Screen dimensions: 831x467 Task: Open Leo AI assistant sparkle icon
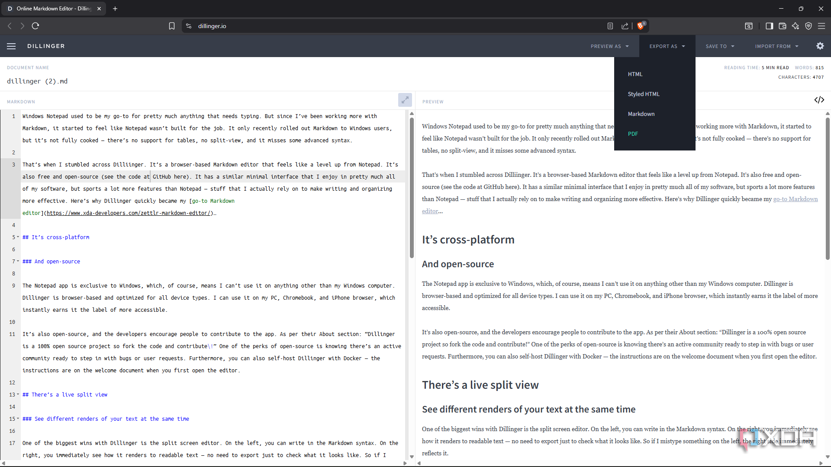(795, 26)
